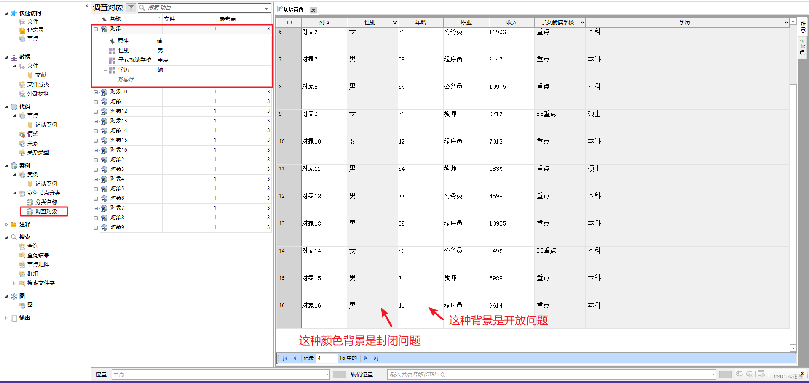Select 情感 under 代码

33,134
